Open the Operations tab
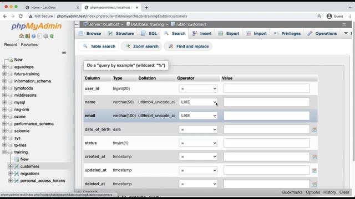The height and width of the screenshot is (199, 355). tap(322, 33)
